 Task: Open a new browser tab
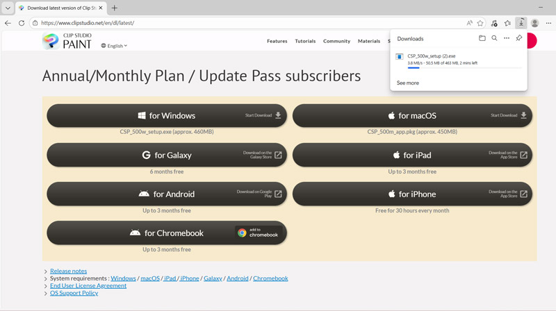(115, 8)
